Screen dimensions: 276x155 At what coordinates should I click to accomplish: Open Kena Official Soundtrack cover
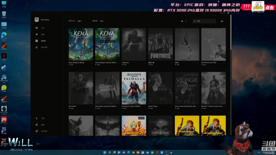click(107, 44)
